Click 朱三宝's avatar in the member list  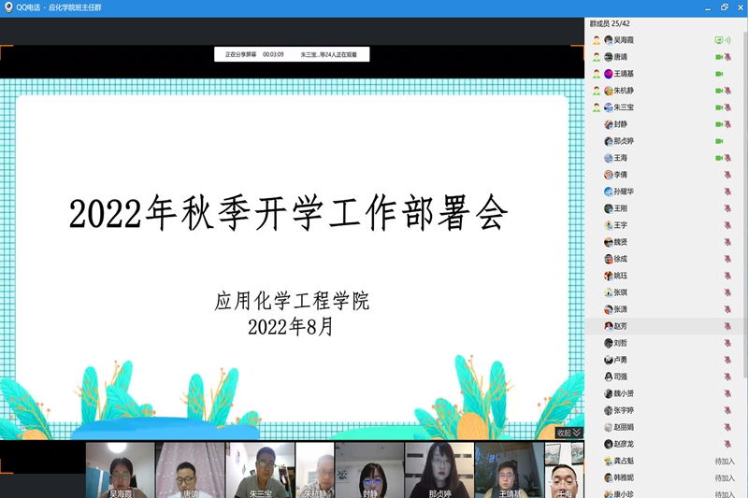pos(608,107)
